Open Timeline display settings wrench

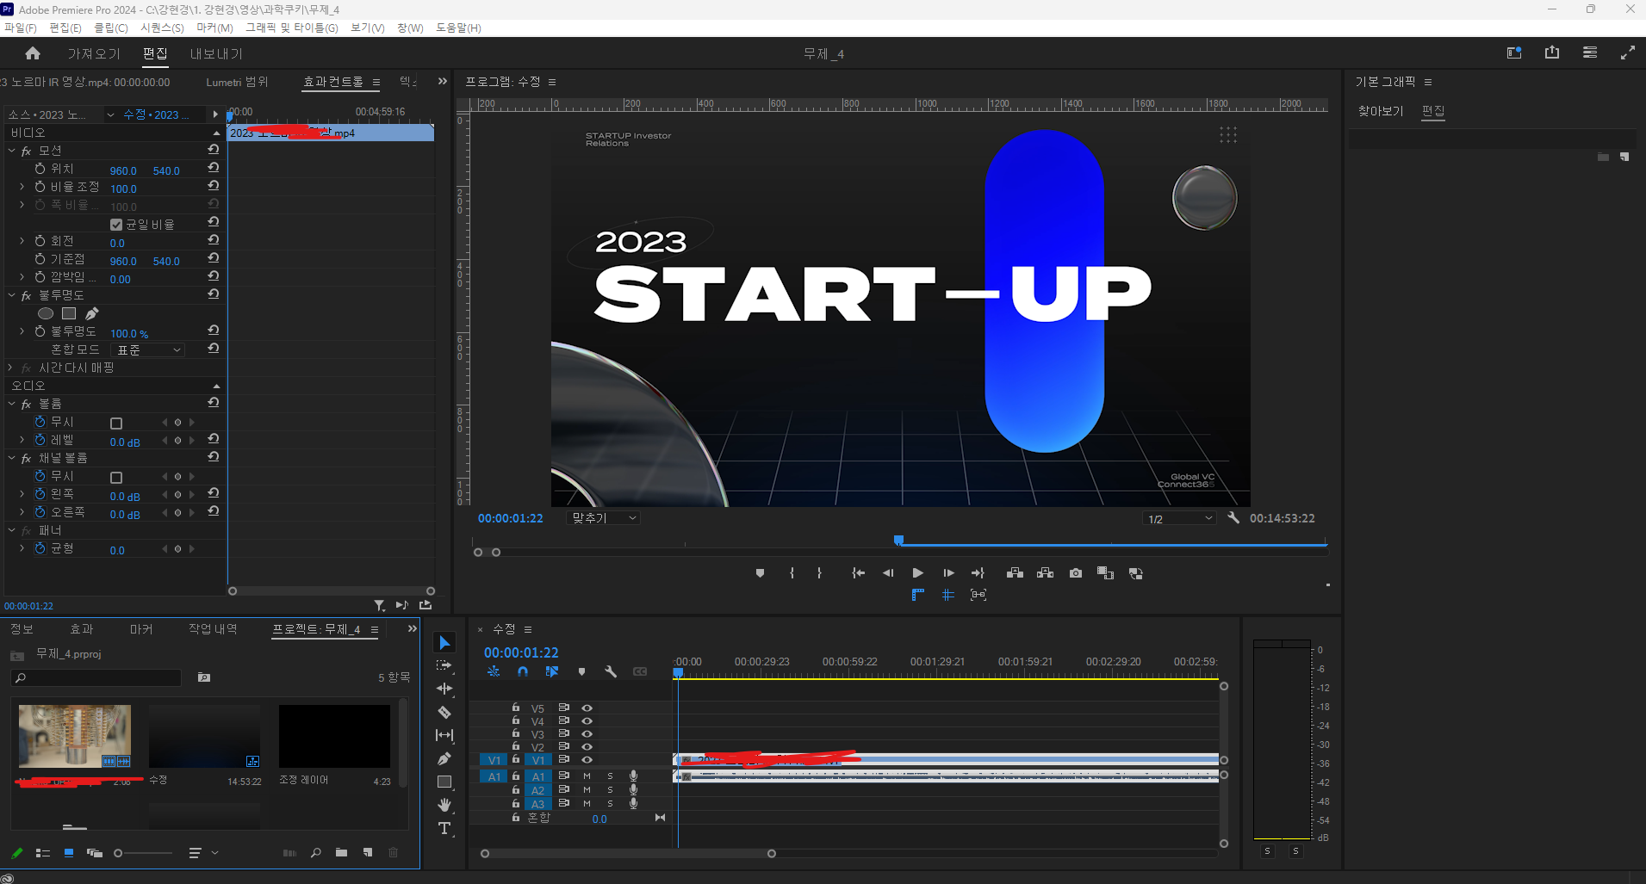point(611,671)
